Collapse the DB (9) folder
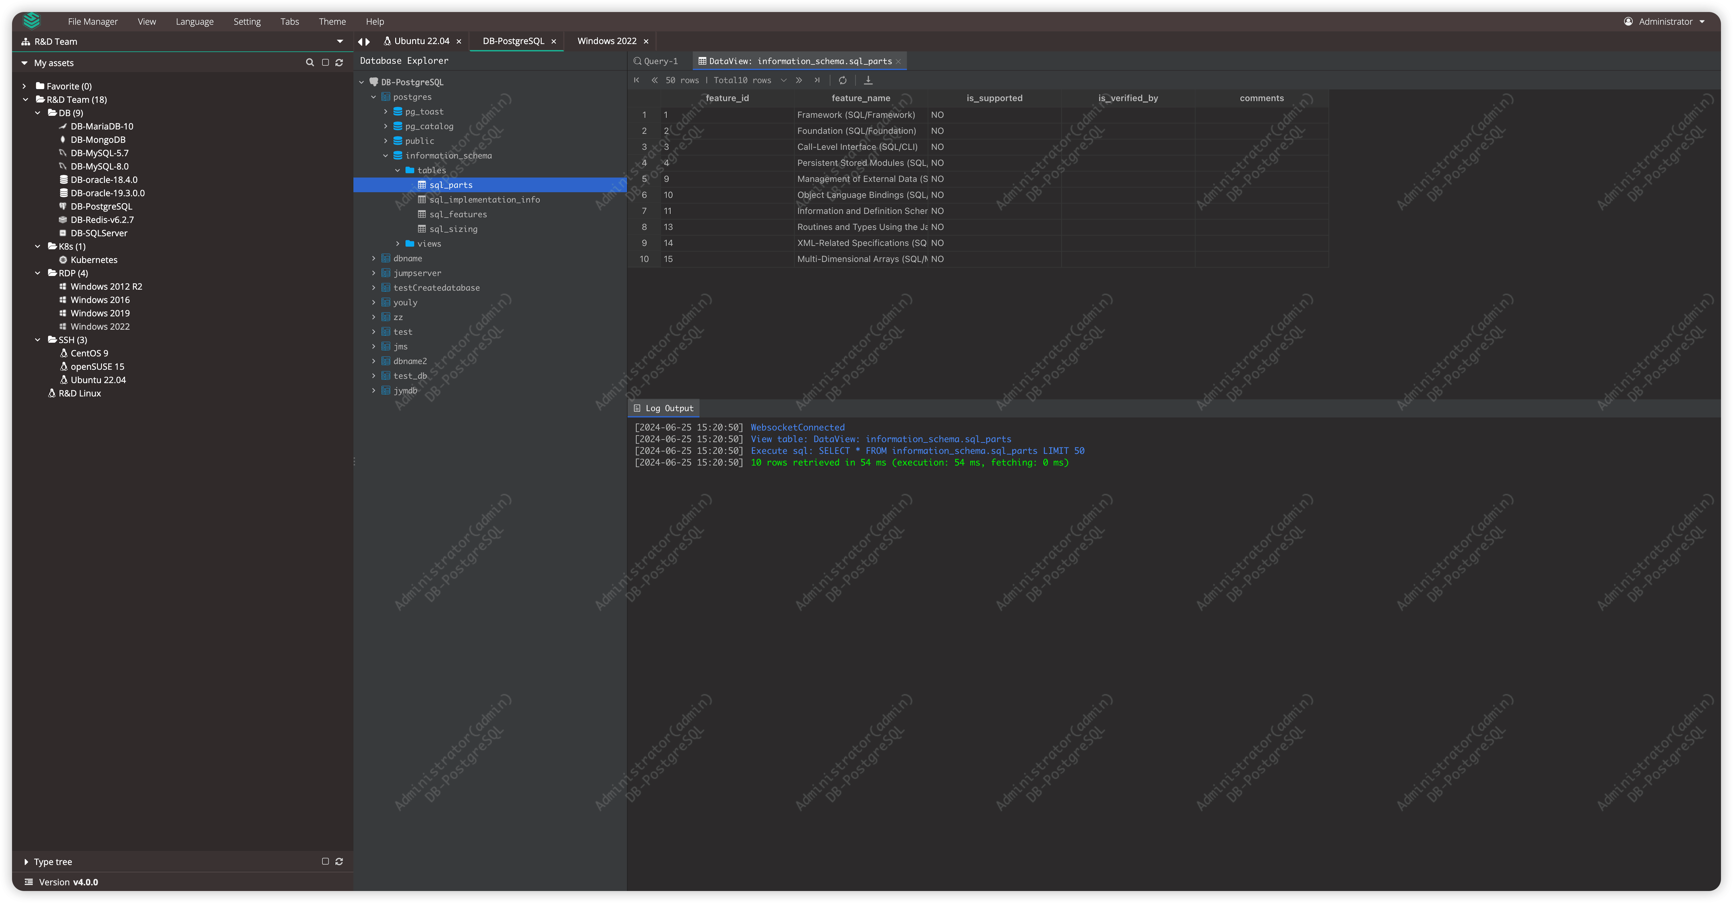Image resolution: width=1733 pixels, height=903 pixels. click(x=38, y=113)
